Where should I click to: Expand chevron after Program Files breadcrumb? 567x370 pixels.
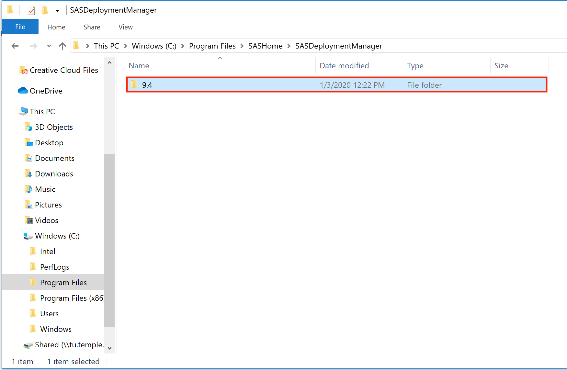click(x=242, y=46)
